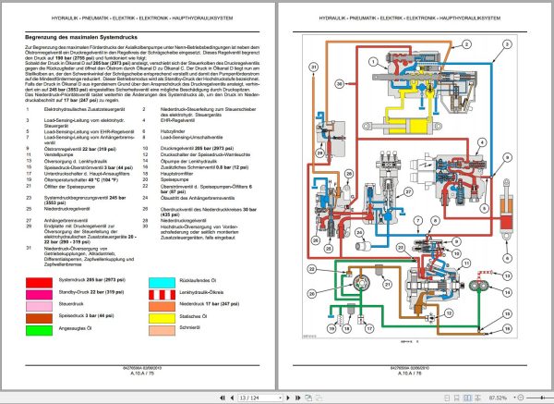Click the heading Begrenzung des maximalen Systemdrucks

81,37
